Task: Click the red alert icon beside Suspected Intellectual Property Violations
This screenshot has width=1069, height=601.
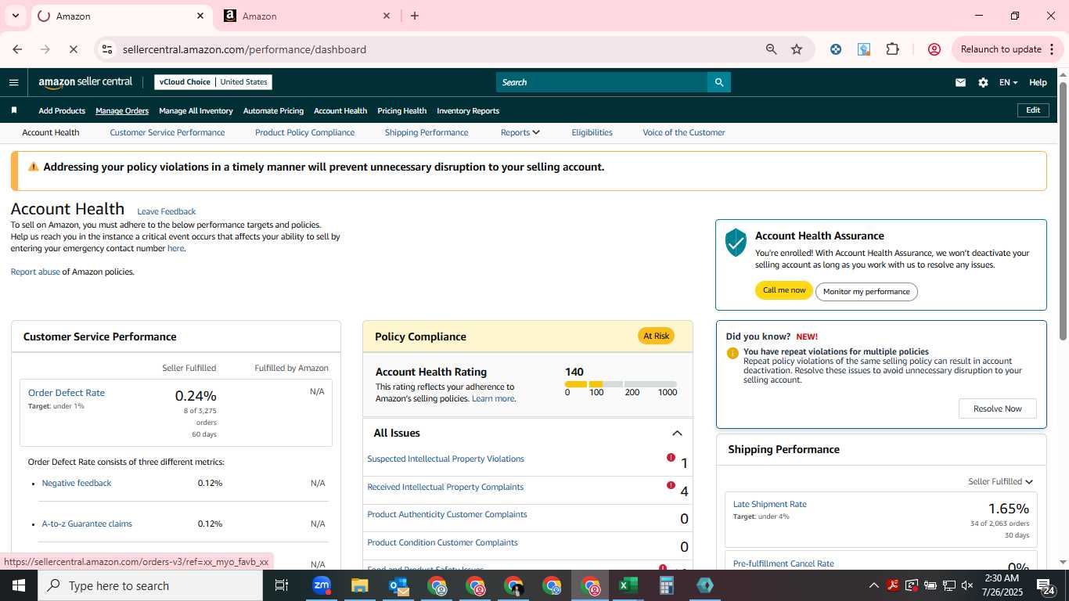Action: (x=671, y=458)
